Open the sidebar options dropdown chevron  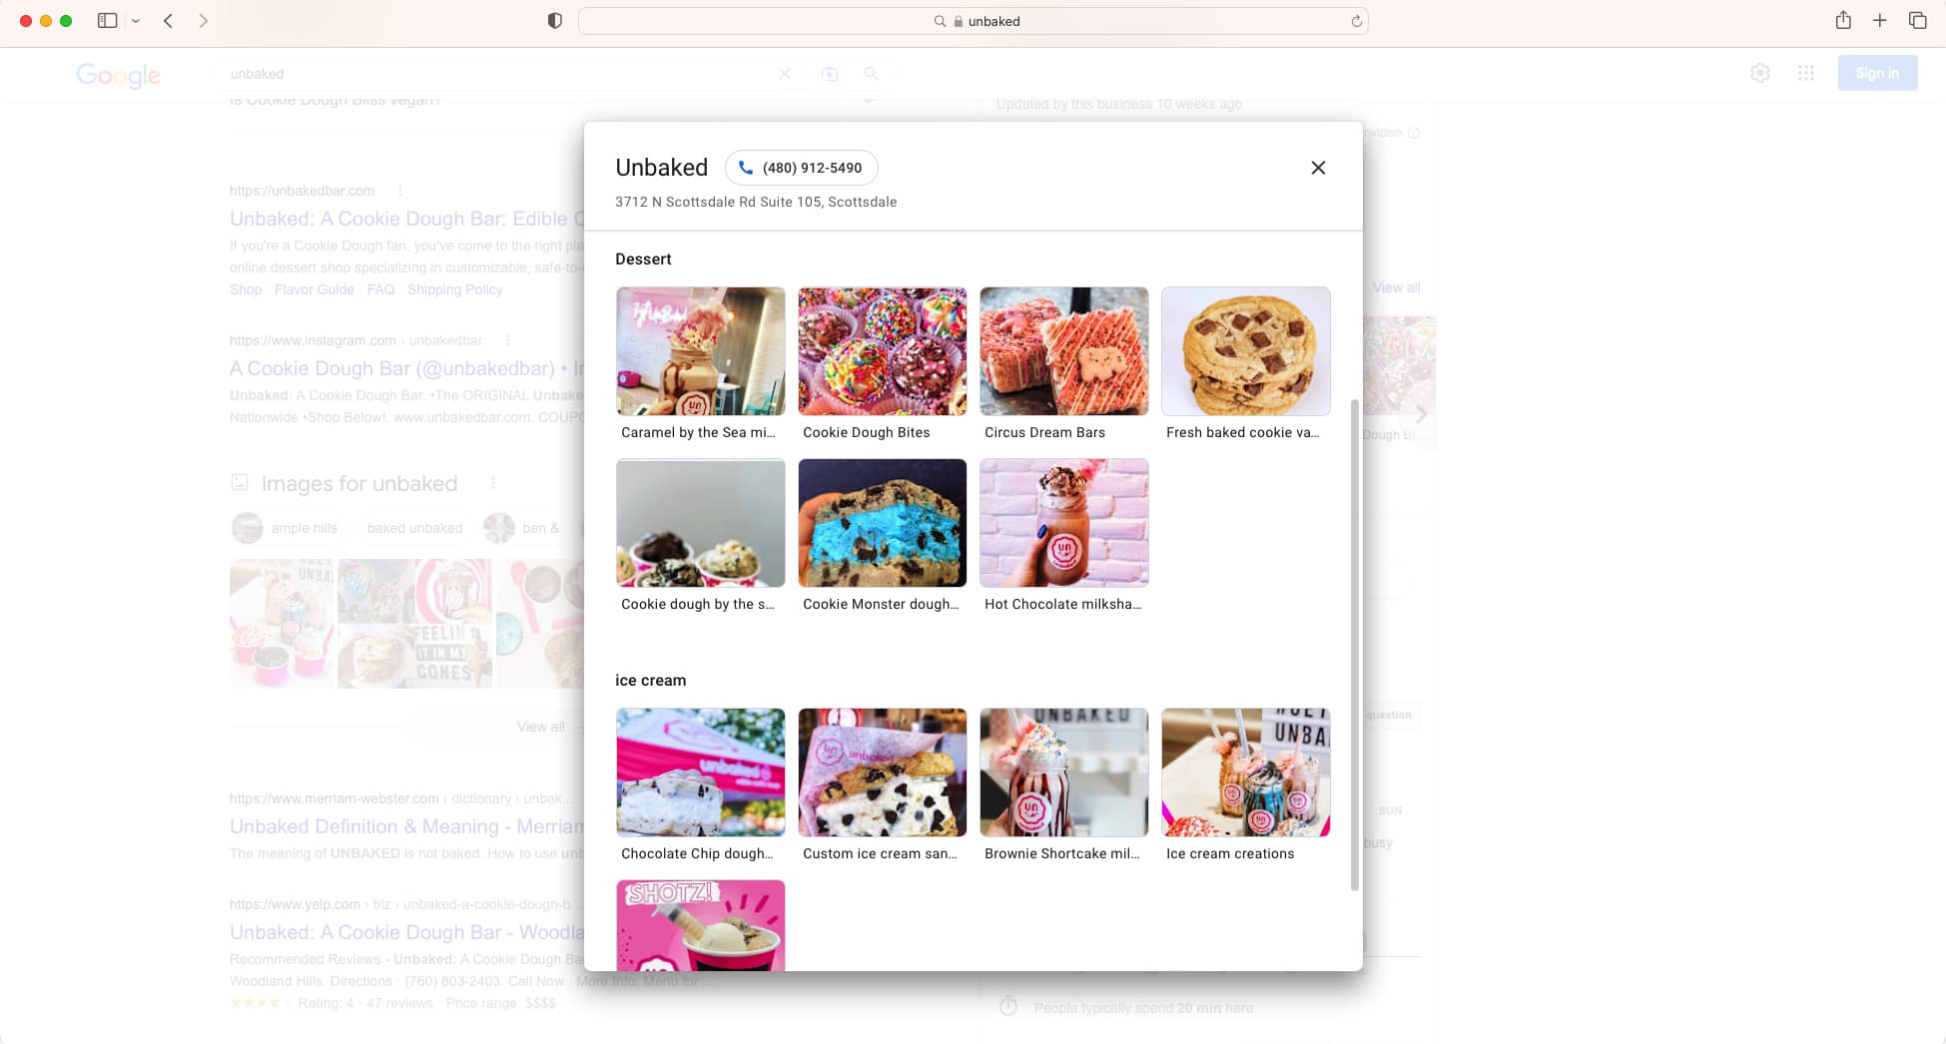(136, 21)
